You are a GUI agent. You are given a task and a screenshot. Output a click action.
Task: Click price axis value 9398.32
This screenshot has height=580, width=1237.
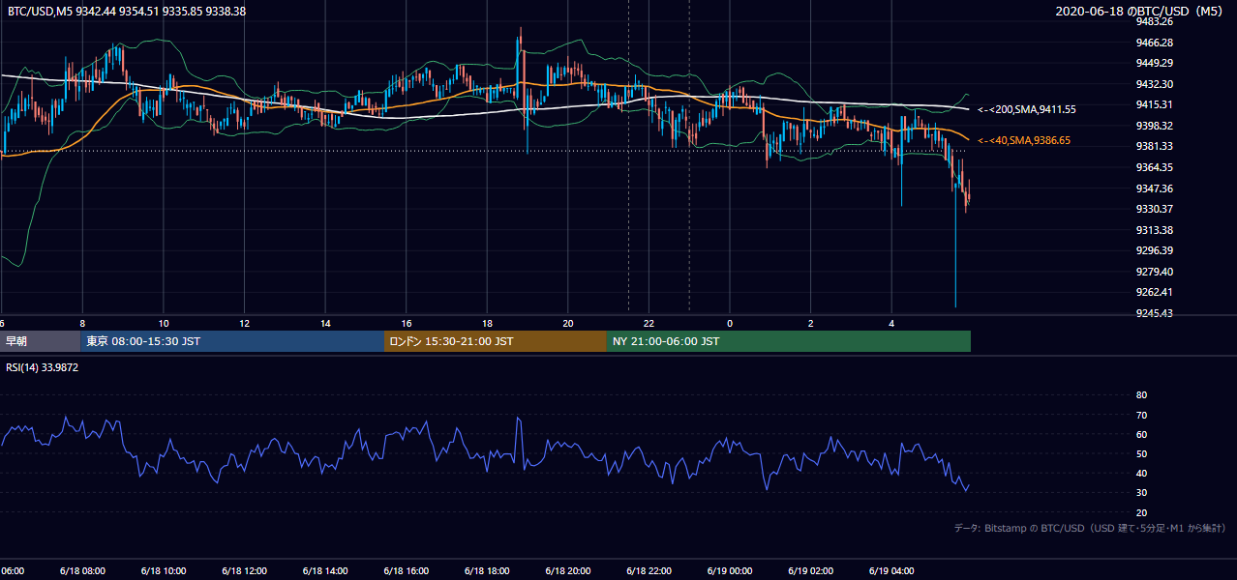[1155, 126]
